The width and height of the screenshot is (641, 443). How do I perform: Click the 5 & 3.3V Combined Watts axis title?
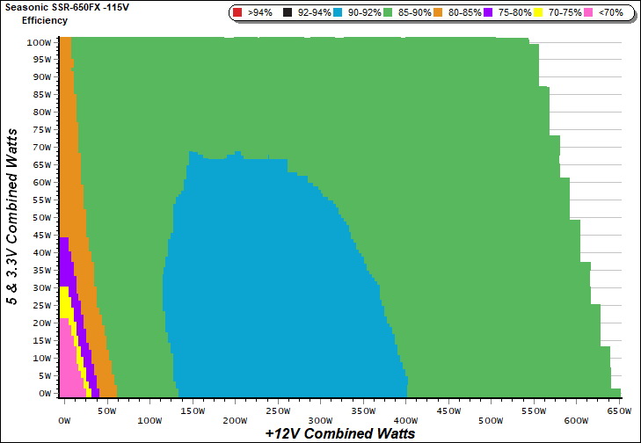14,216
